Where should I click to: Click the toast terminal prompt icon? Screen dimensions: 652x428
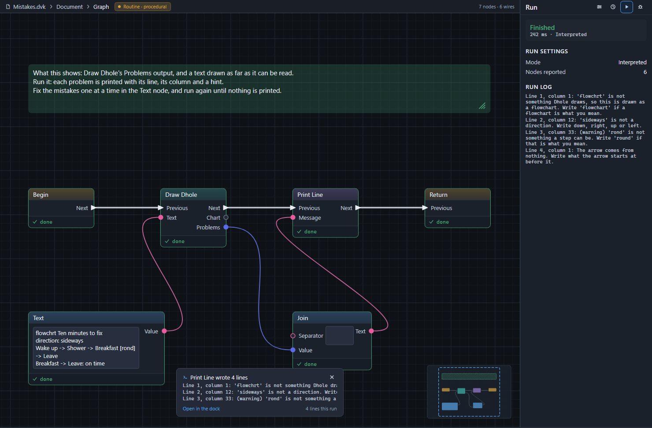(185, 377)
